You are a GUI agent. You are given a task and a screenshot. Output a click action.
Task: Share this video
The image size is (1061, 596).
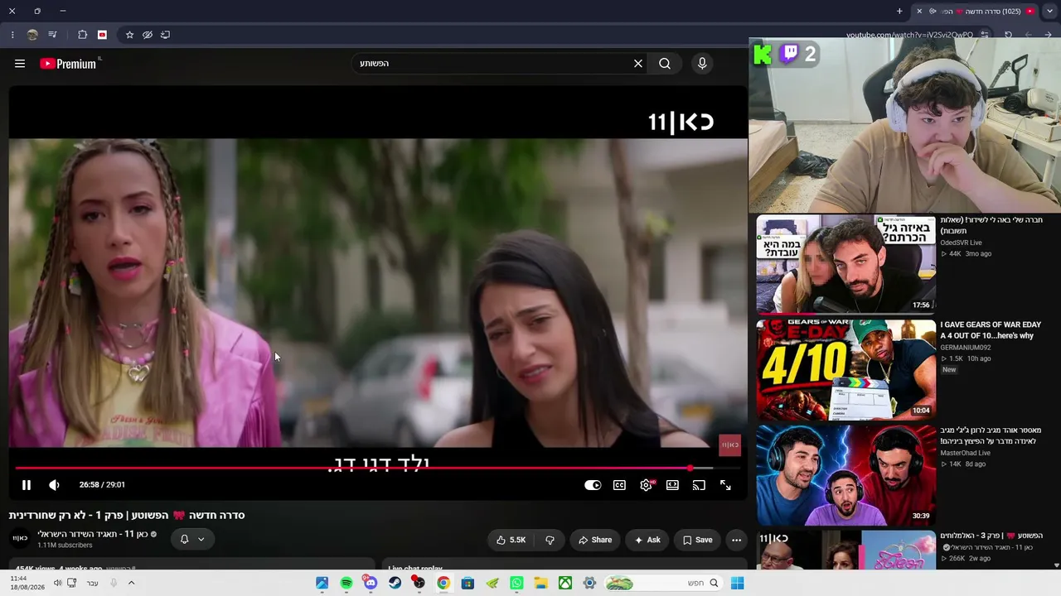[x=595, y=540]
